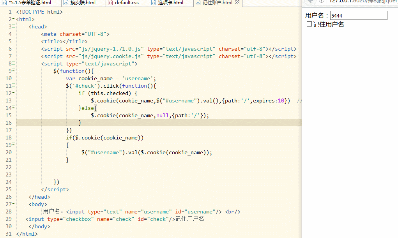Screen dimensions: 398x238
Task: Click the 用户名： label in browser preview
Action: (317, 16)
